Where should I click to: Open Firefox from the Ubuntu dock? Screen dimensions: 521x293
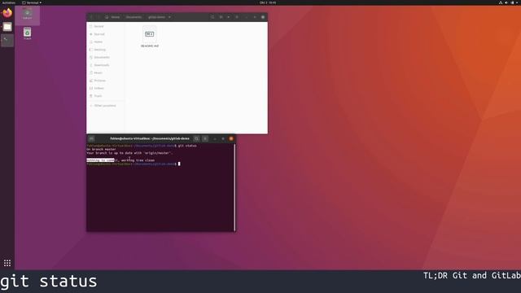(7, 13)
